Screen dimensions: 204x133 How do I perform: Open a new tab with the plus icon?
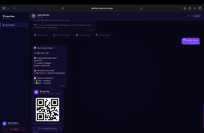[x=195, y=8]
